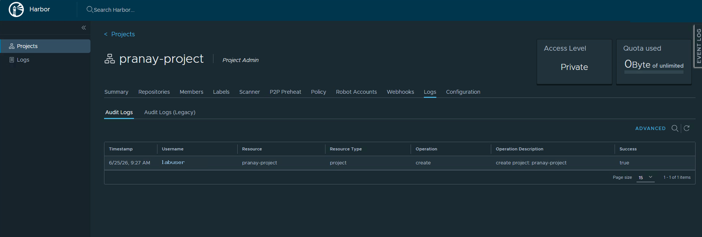The image size is (702, 237).
Task: Open the Webhooks tab
Action: point(400,92)
